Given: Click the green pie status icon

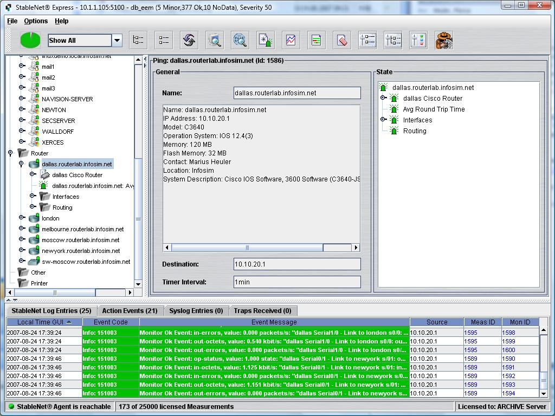Looking at the screenshot, I should pyautogui.click(x=30, y=40).
